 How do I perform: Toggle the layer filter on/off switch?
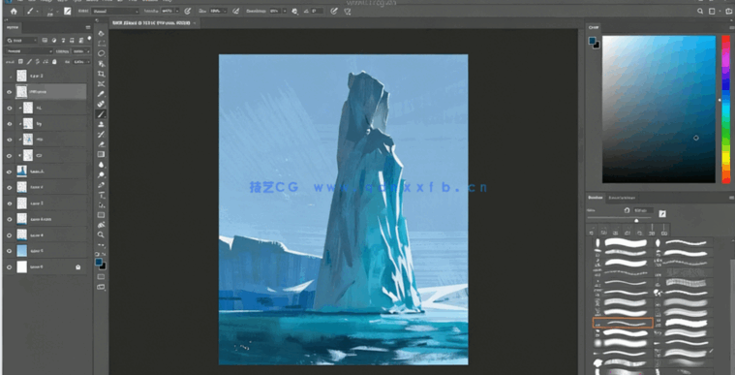(x=89, y=40)
